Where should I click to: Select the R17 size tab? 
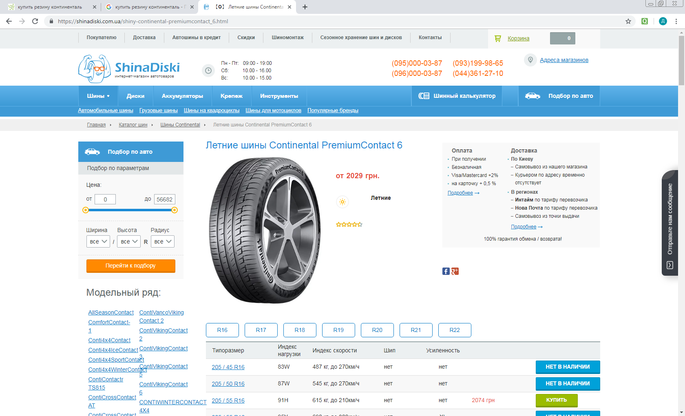point(261,330)
